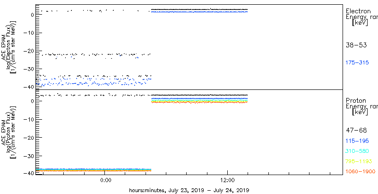This screenshot has height=194, width=378.
Task: Click the -20 tick label on proton plot
Action: tap(29, 137)
